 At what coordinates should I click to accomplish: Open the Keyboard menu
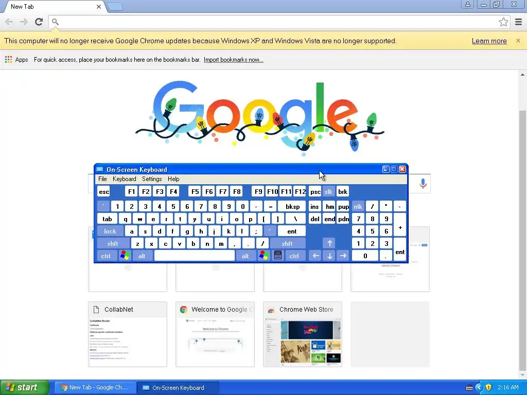[x=125, y=179]
